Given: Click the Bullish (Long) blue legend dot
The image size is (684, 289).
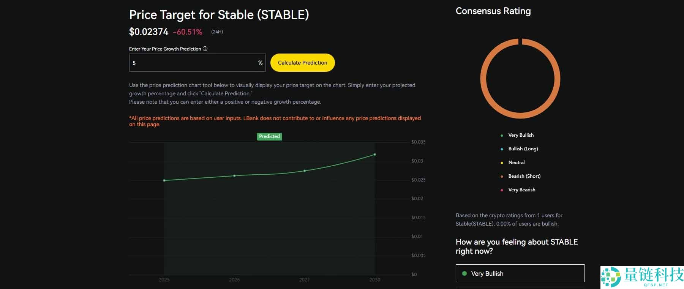Looking at the screenshot, I should [502, 148].
